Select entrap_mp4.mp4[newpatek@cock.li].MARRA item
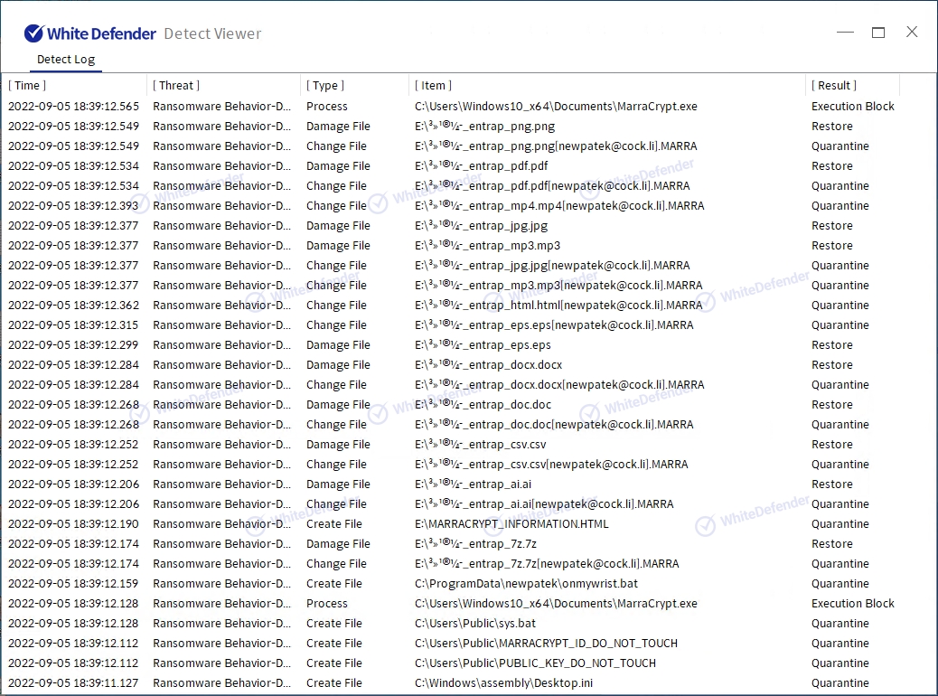Viewport: 938px width, 696px height. point(559,206)
